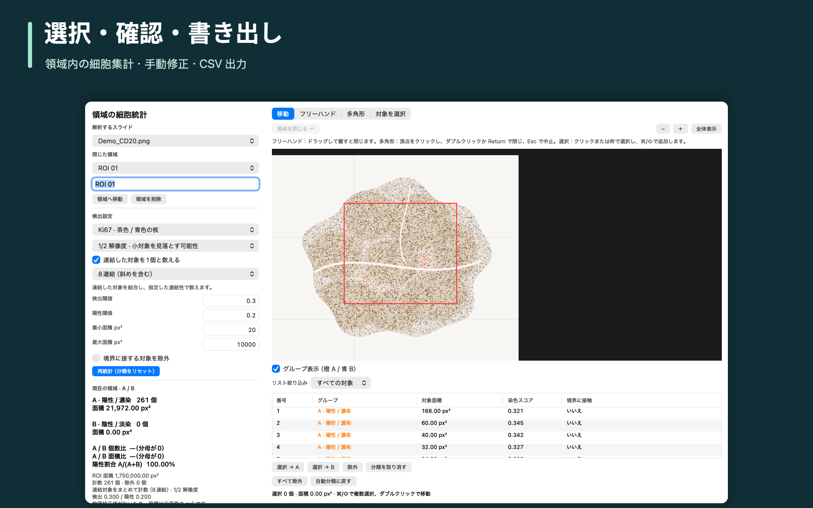Click the disabled 領域を閉じる button
813x508 pixels.
coord(296,129)
